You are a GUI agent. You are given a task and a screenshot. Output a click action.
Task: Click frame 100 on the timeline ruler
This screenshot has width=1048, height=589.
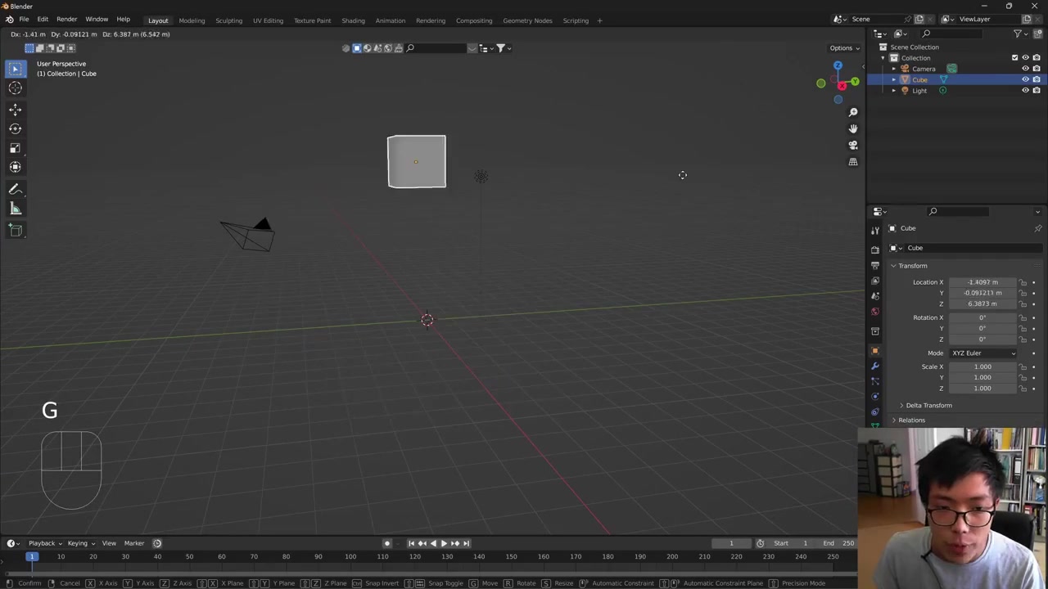(x=350, y=557)
